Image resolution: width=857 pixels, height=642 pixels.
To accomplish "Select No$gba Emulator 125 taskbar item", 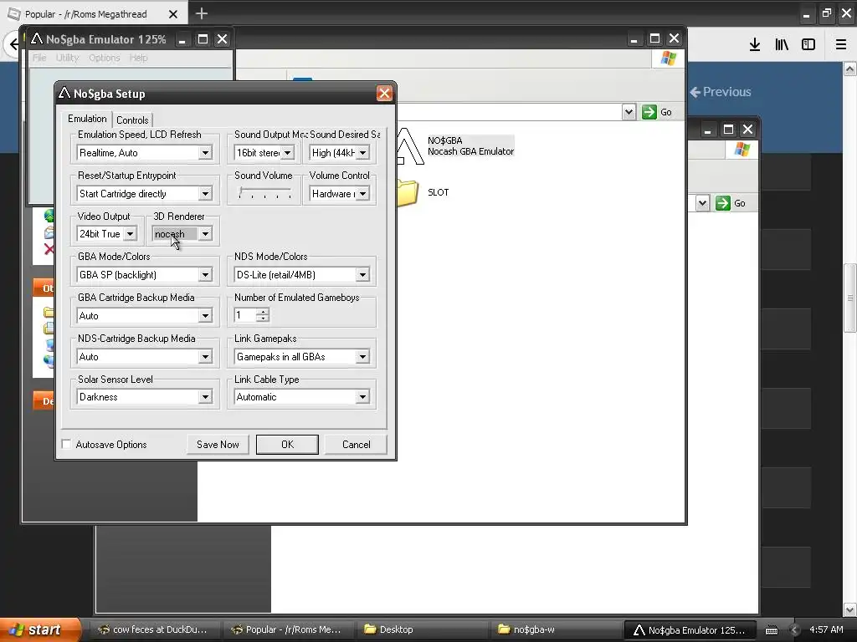I will pyautogui.click(x=690, y=630).
